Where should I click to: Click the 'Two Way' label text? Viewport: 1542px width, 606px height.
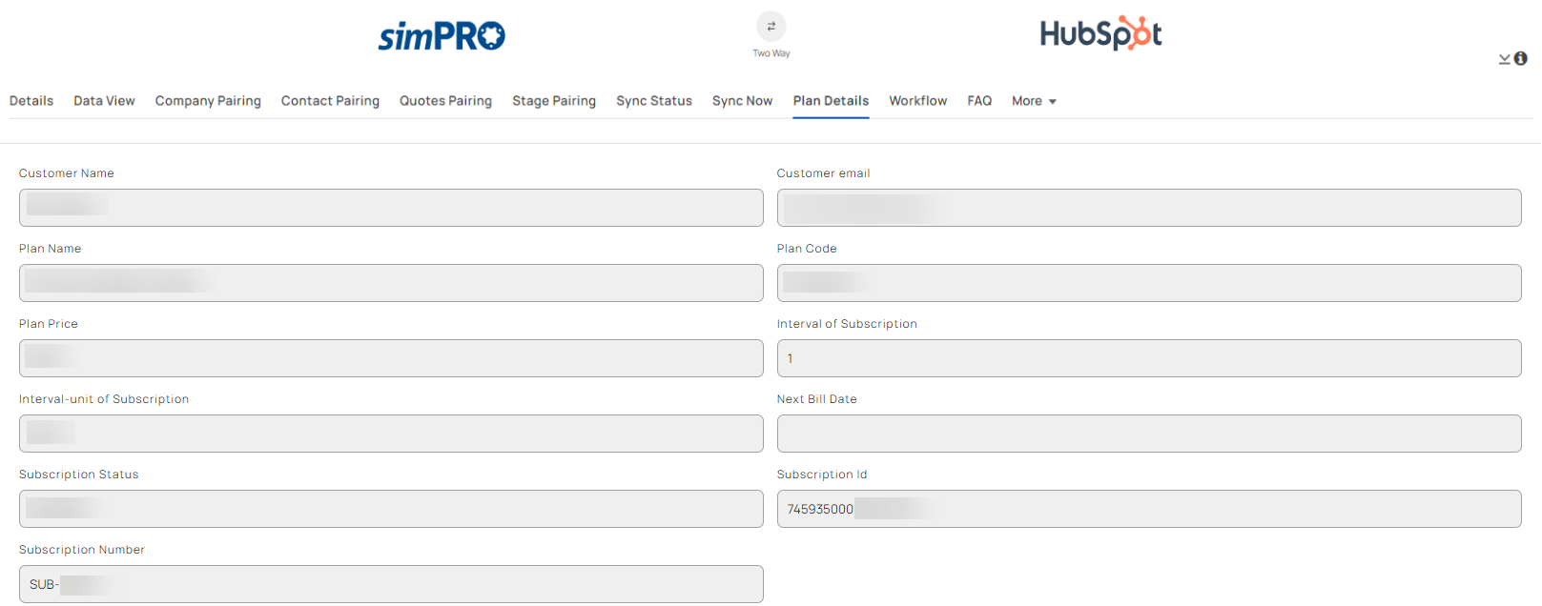click(x=771, y=53)
